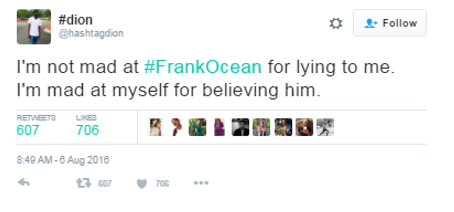View #dion's profile photo
454x212 pixels.
33,27
